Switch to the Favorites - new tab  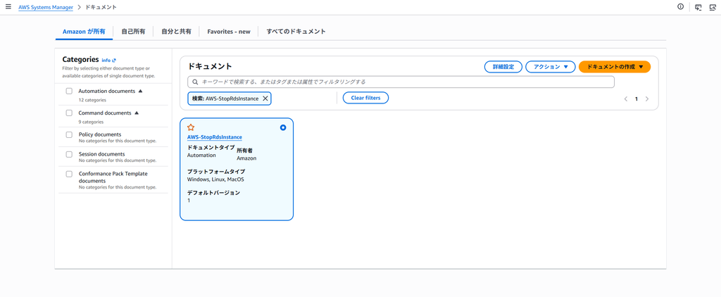tap(229, 32)
